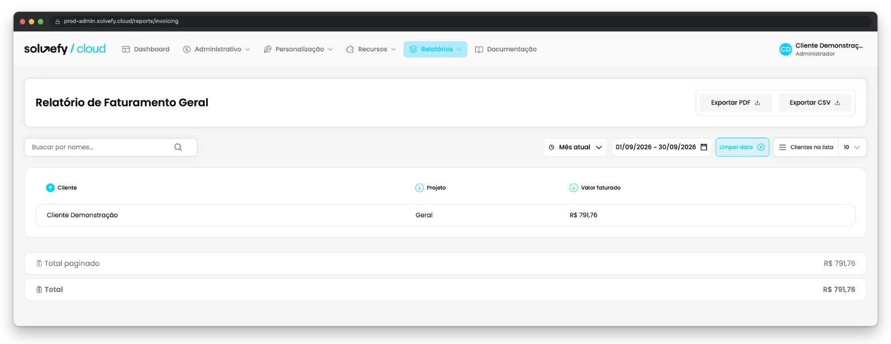Open the Mês atual period dropdown

coord(576,147)
